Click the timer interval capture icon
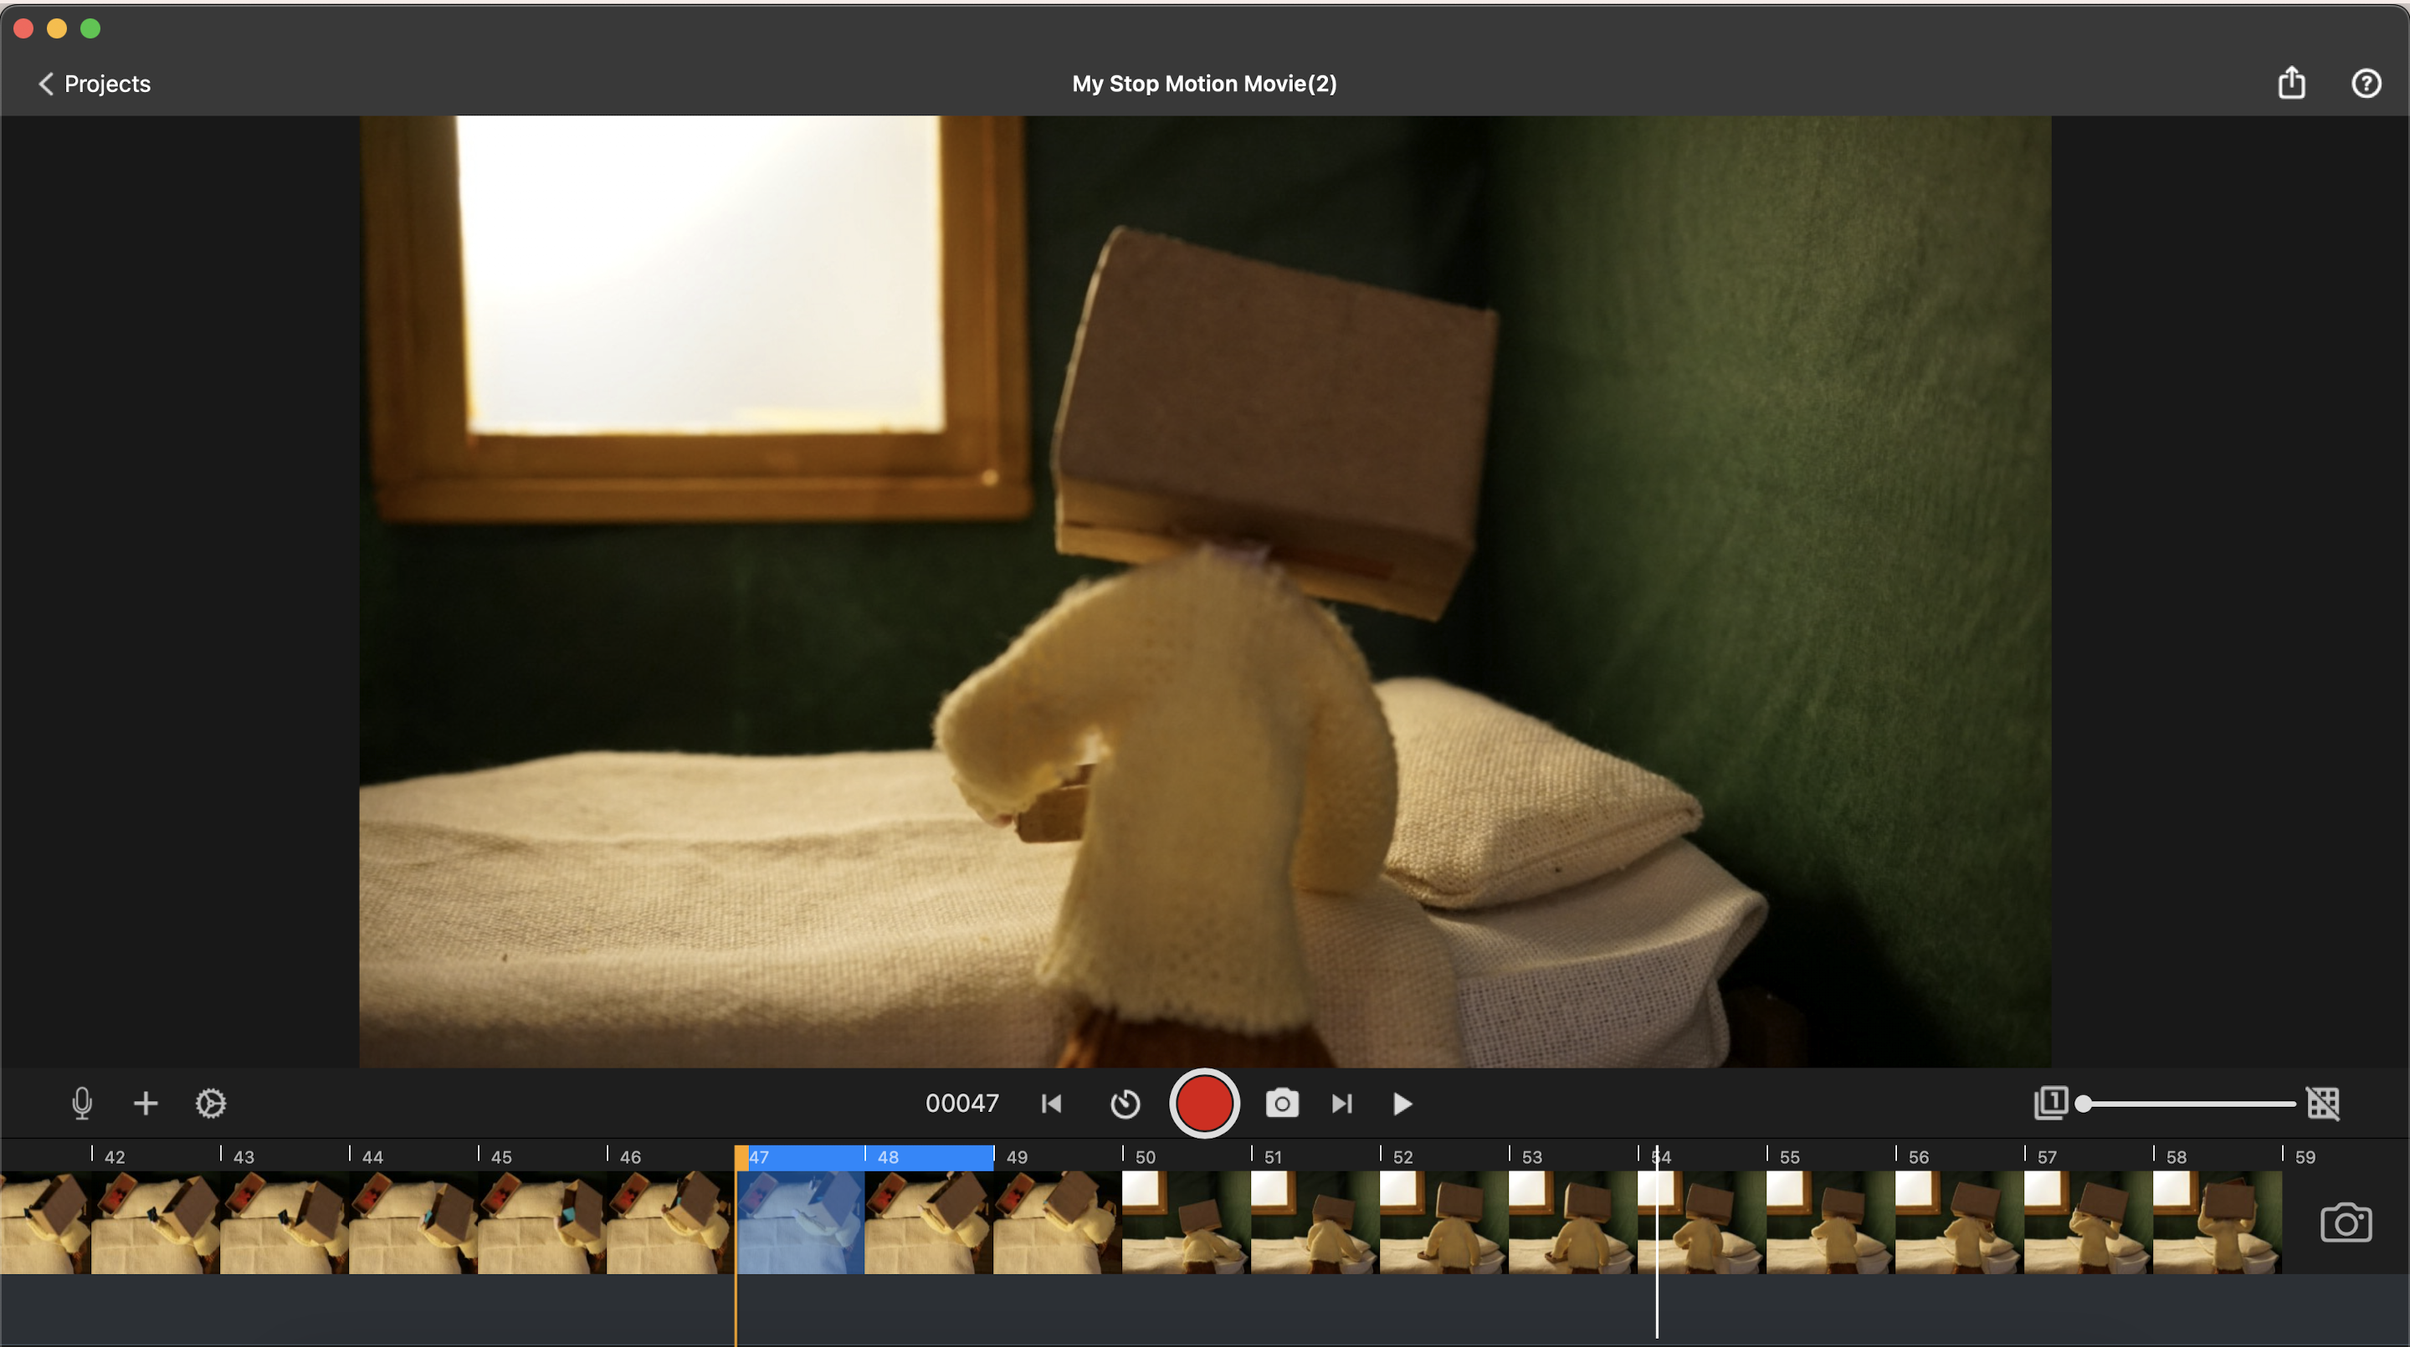Image resolution: width=2410 pixels, height=1347 pixels. (1125, 1104)
